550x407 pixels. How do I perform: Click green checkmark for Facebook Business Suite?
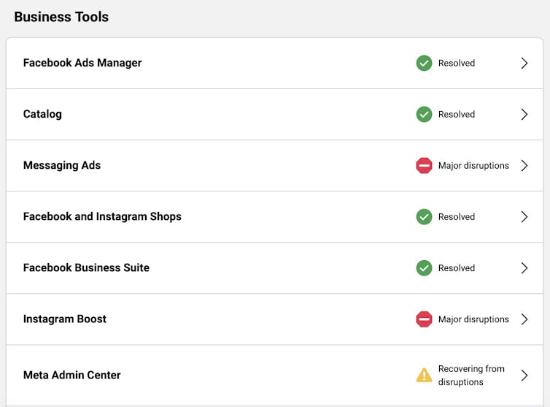[x=424, y=268]
